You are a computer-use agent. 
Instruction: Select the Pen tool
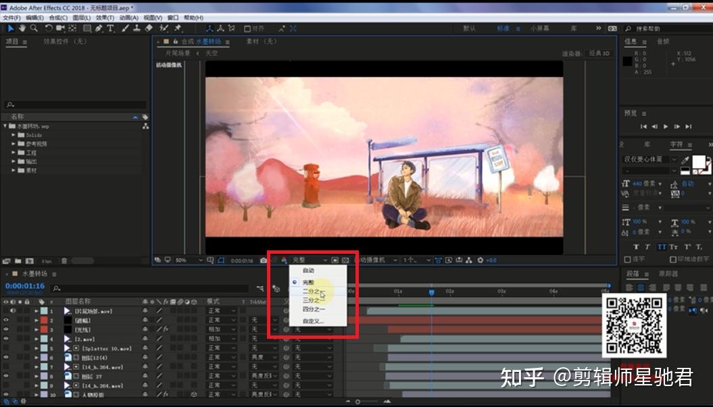[x=99, y=28]
